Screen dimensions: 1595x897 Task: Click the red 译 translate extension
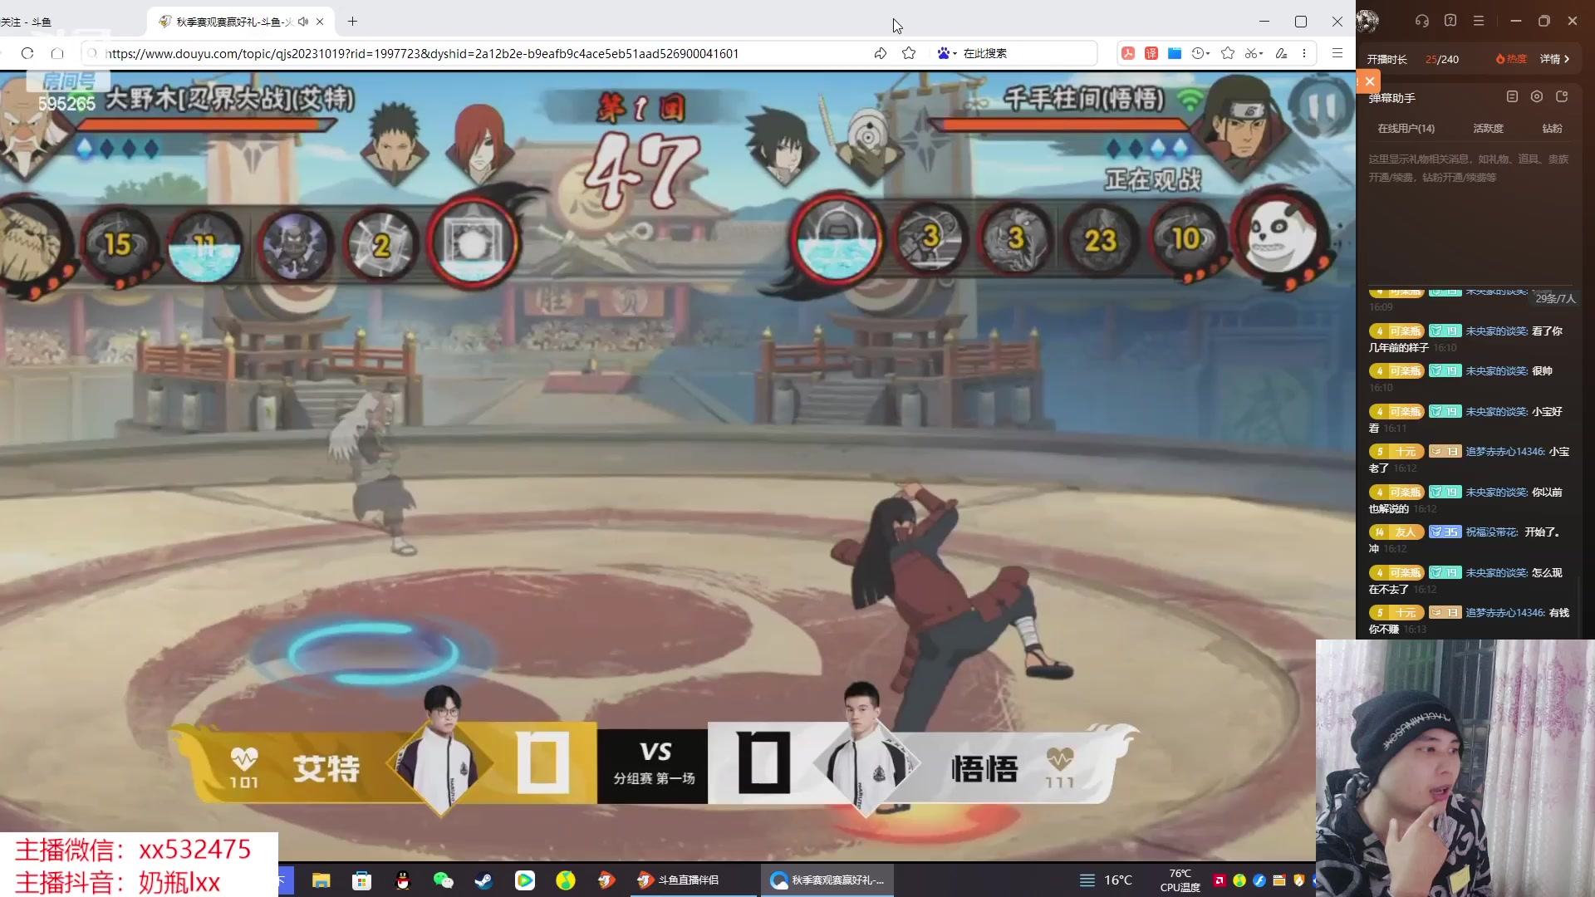1151,53
